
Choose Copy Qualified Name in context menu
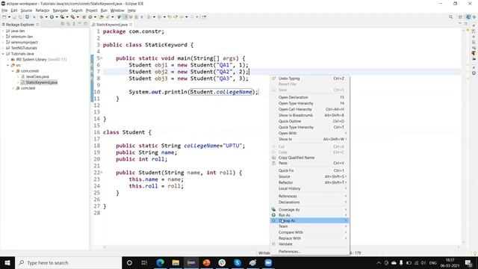(310, 158)
